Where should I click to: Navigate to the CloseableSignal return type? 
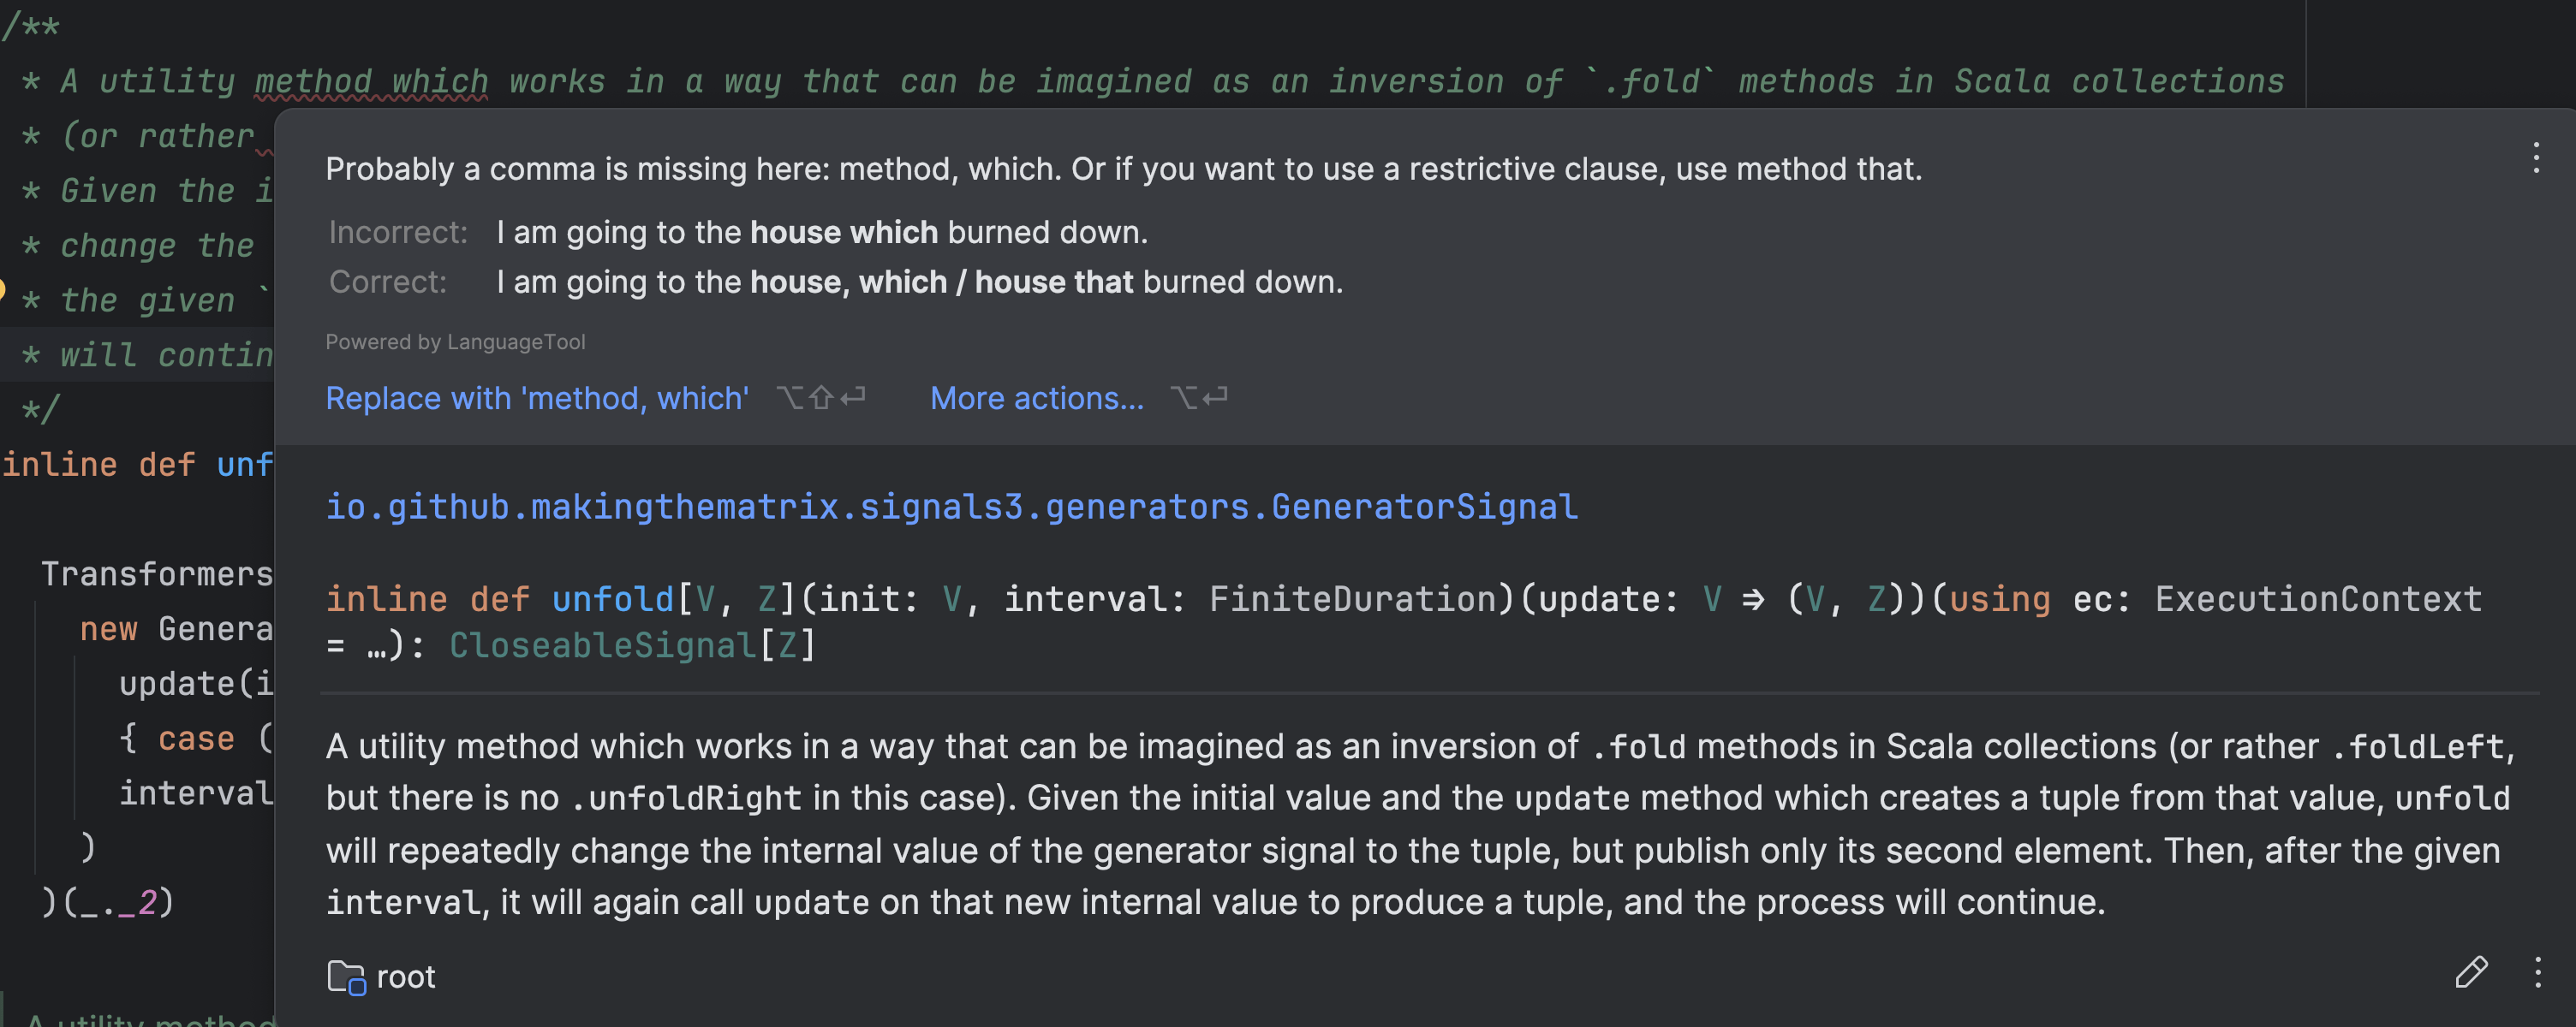coord(602,645)
